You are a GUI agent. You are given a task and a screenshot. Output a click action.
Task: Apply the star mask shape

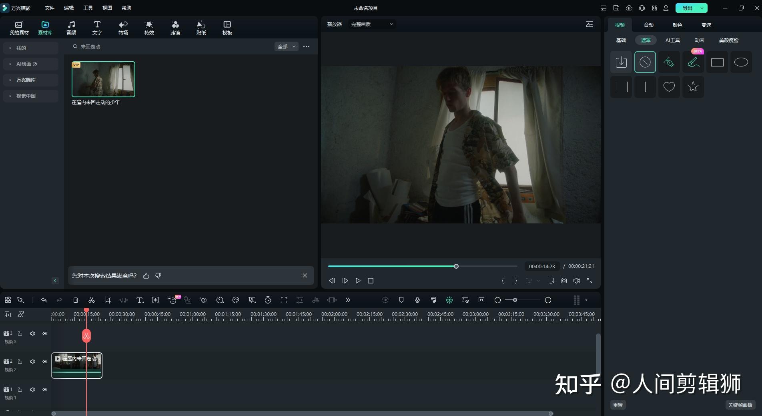tap(693, 87)
